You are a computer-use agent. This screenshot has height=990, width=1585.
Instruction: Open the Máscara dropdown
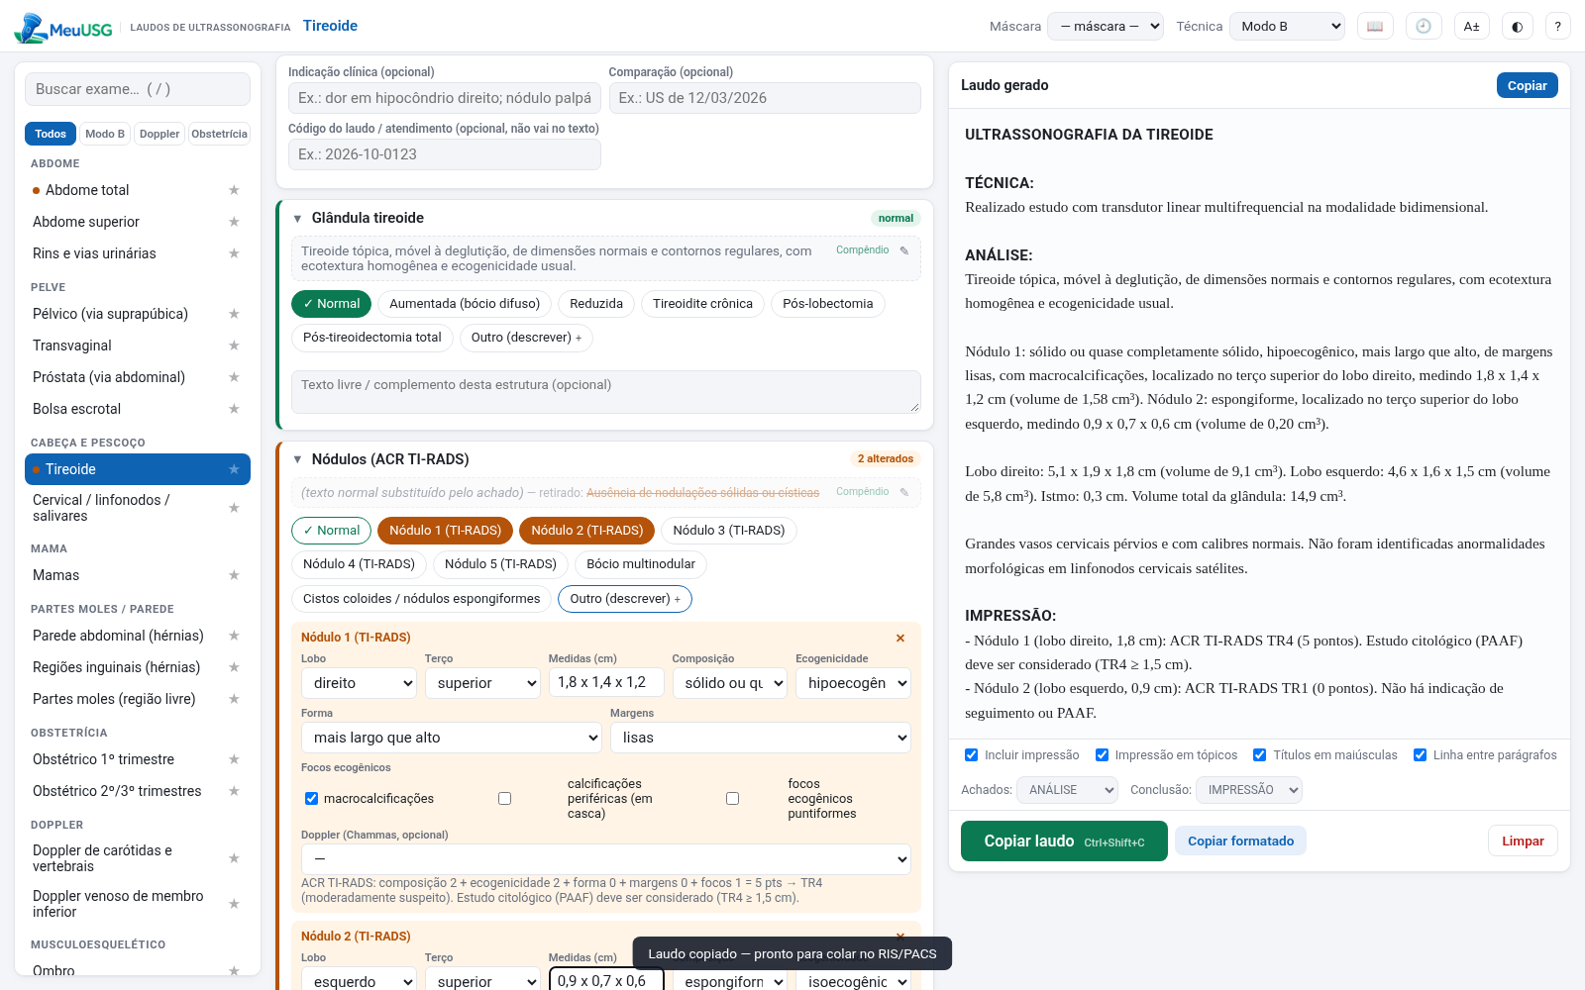click(1105, 27)
